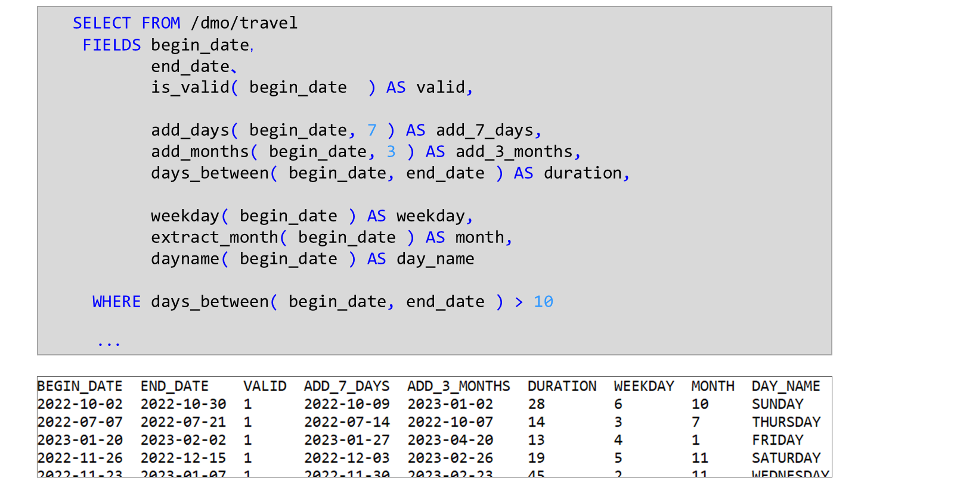Click the 2023-04-20 add months cell
Screen dimensions: 954x484
(x=450, y=440)
